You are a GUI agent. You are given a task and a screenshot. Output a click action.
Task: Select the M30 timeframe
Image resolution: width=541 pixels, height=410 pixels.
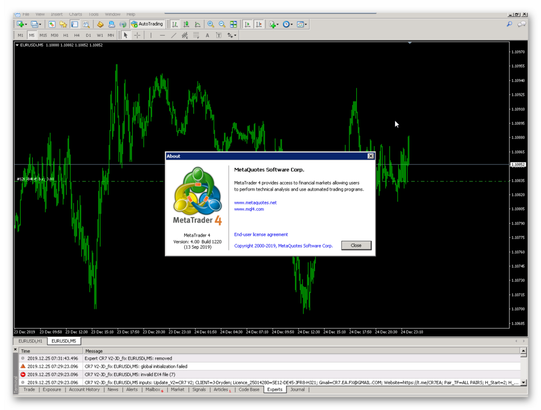click(x=55, y=35)
